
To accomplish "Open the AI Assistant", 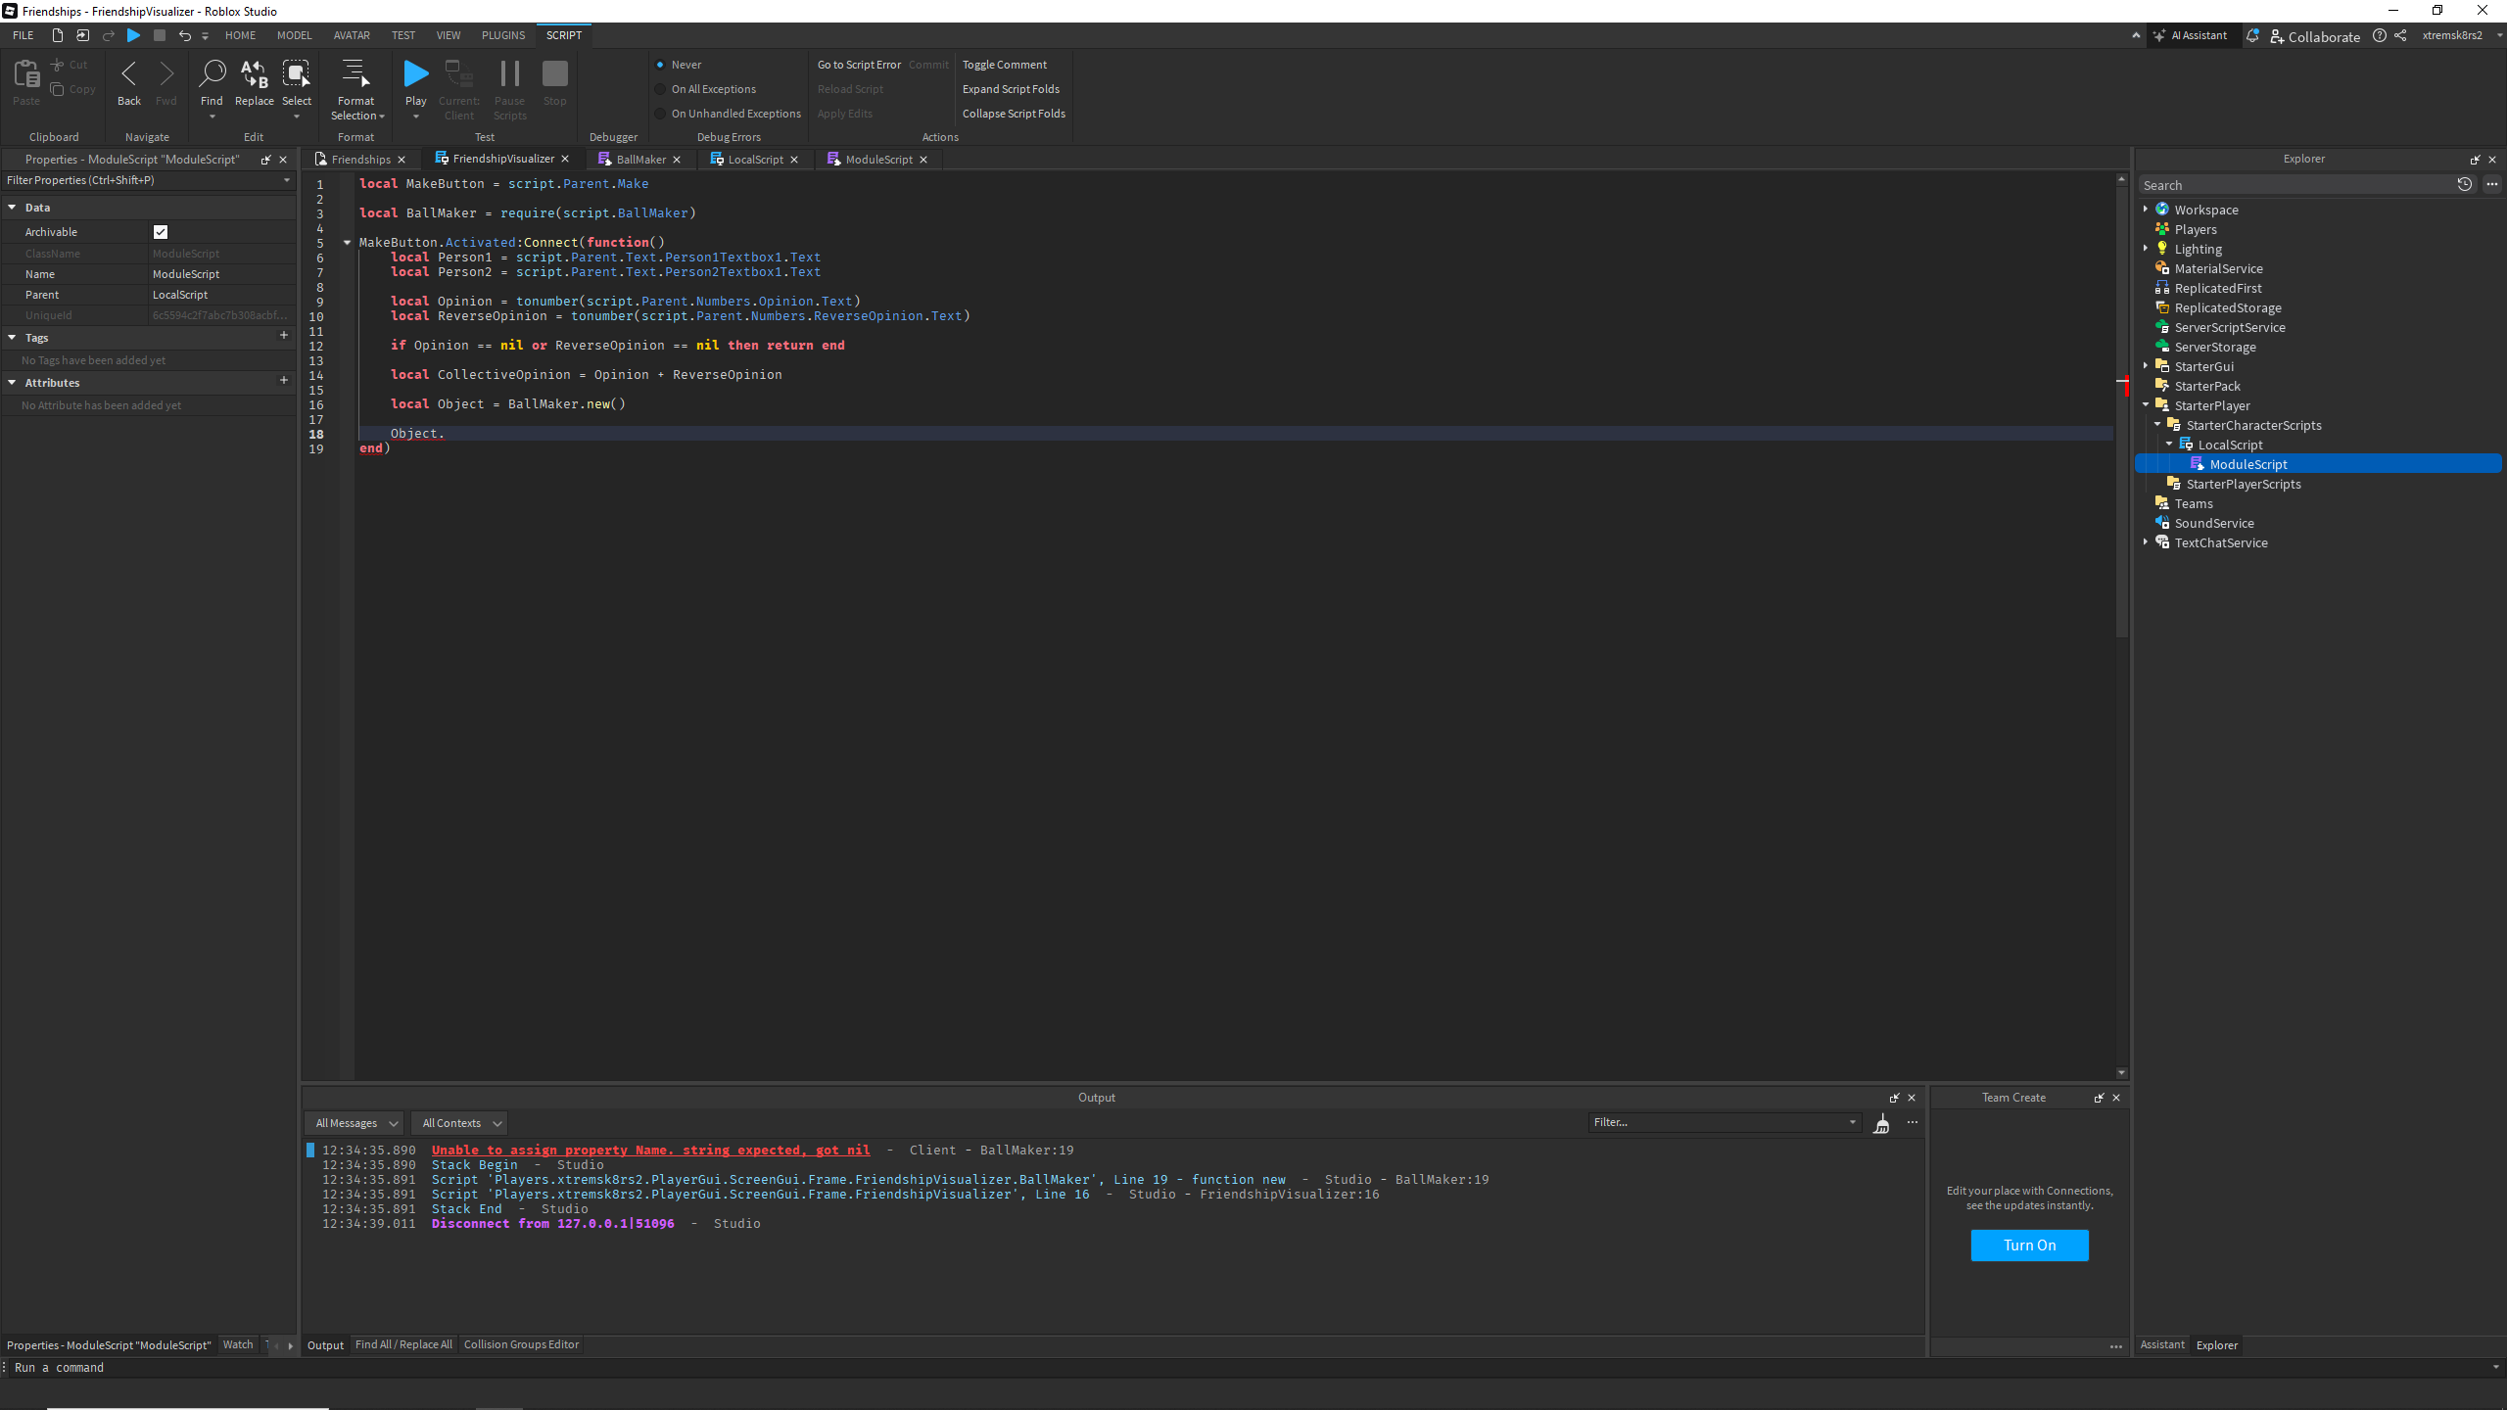I will pyautogui.click(x=2190, y=35).
